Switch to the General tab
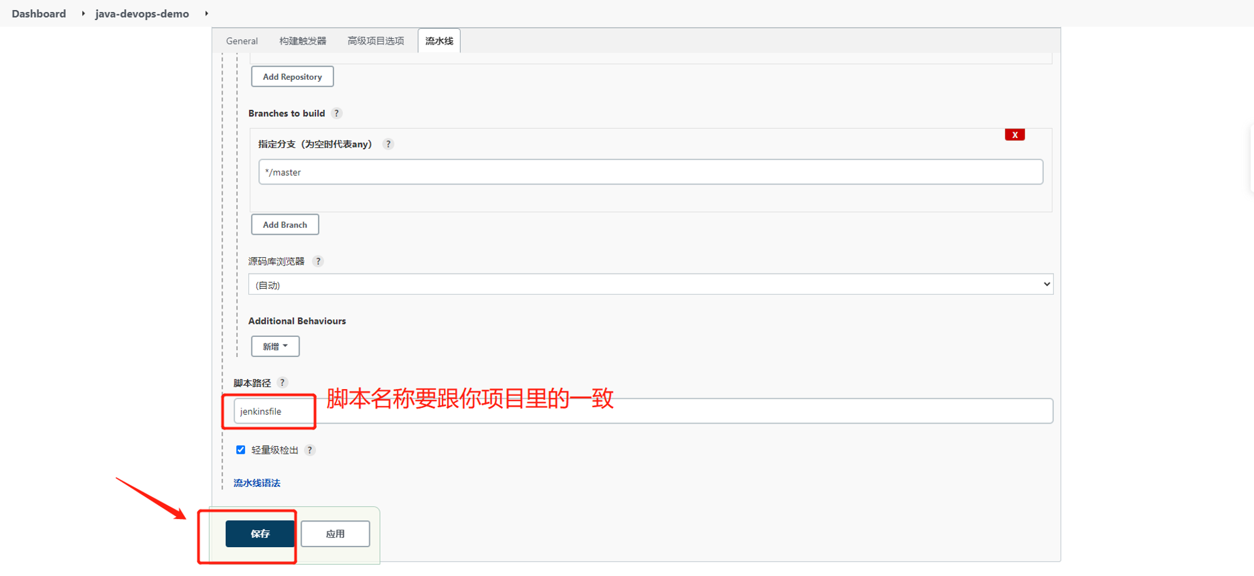1254x576 pixels. (242, 41)
